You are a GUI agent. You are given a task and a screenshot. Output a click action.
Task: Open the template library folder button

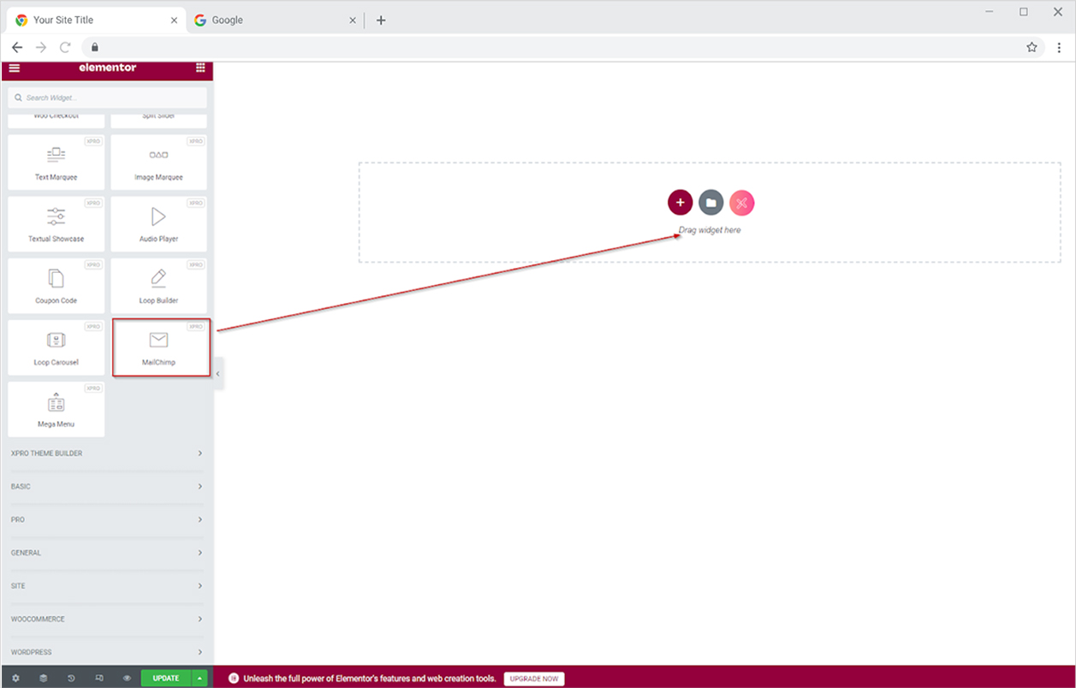pyautogui.click(x=710, y=203)
